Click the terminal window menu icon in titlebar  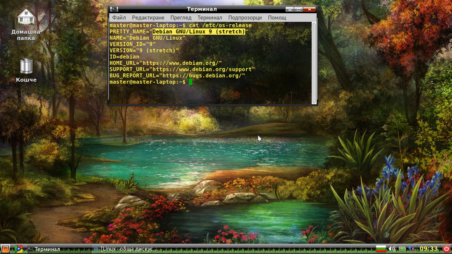tap(114, 9)
